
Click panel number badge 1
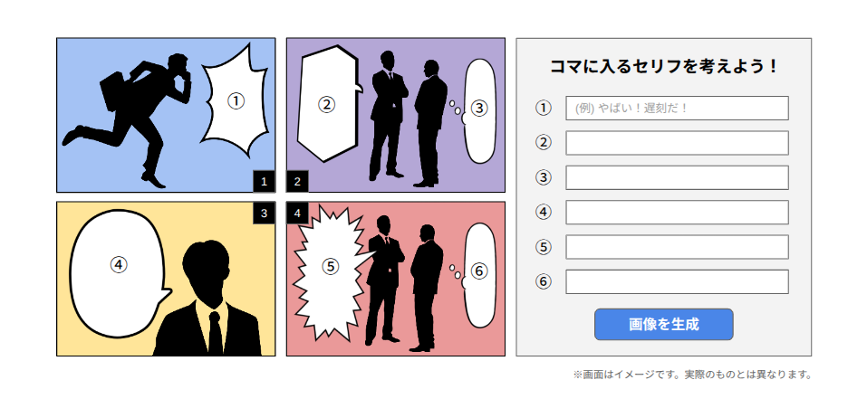pos(264,181)
